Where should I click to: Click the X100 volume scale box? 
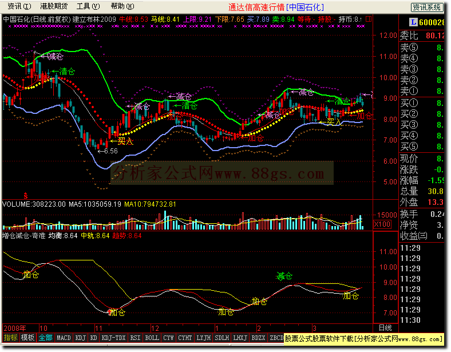click(x=382, y=224)
